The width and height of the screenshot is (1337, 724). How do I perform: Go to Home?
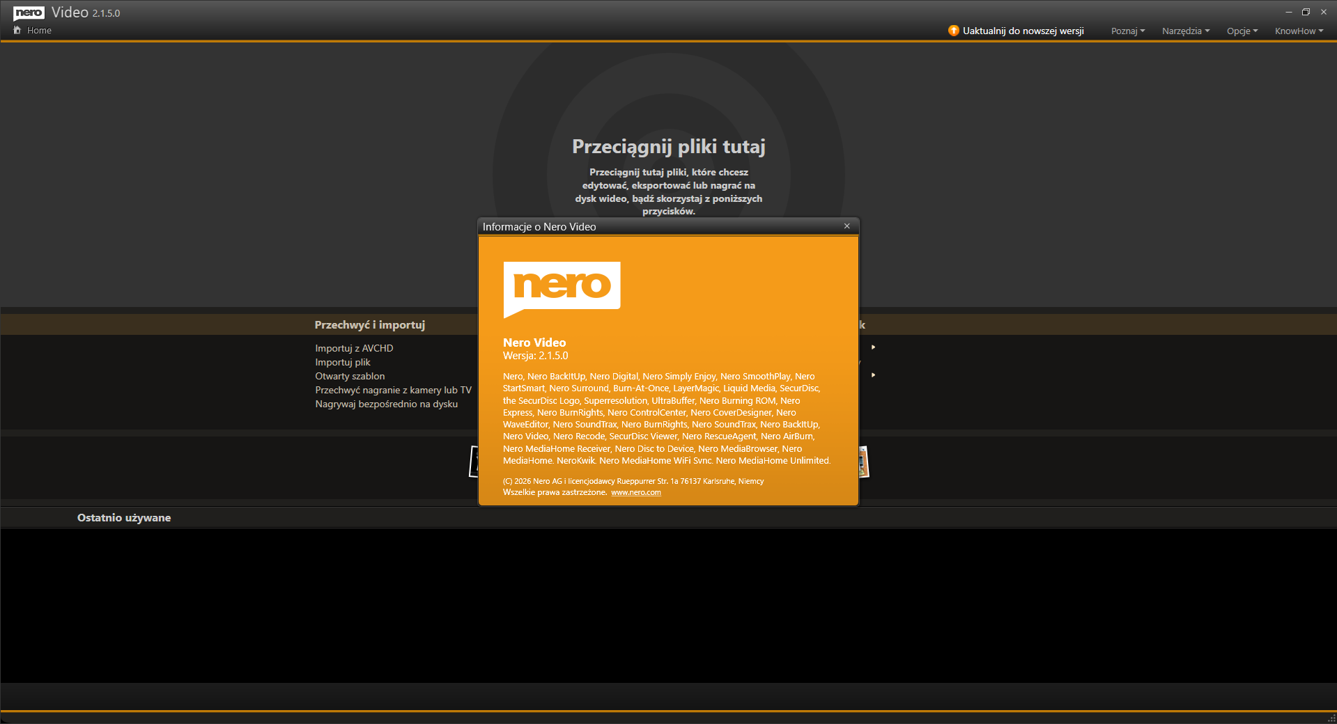click(x=39, y=30)
